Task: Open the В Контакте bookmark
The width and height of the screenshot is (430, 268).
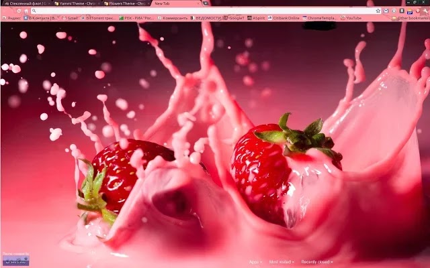Action: [x=40, y=18]
